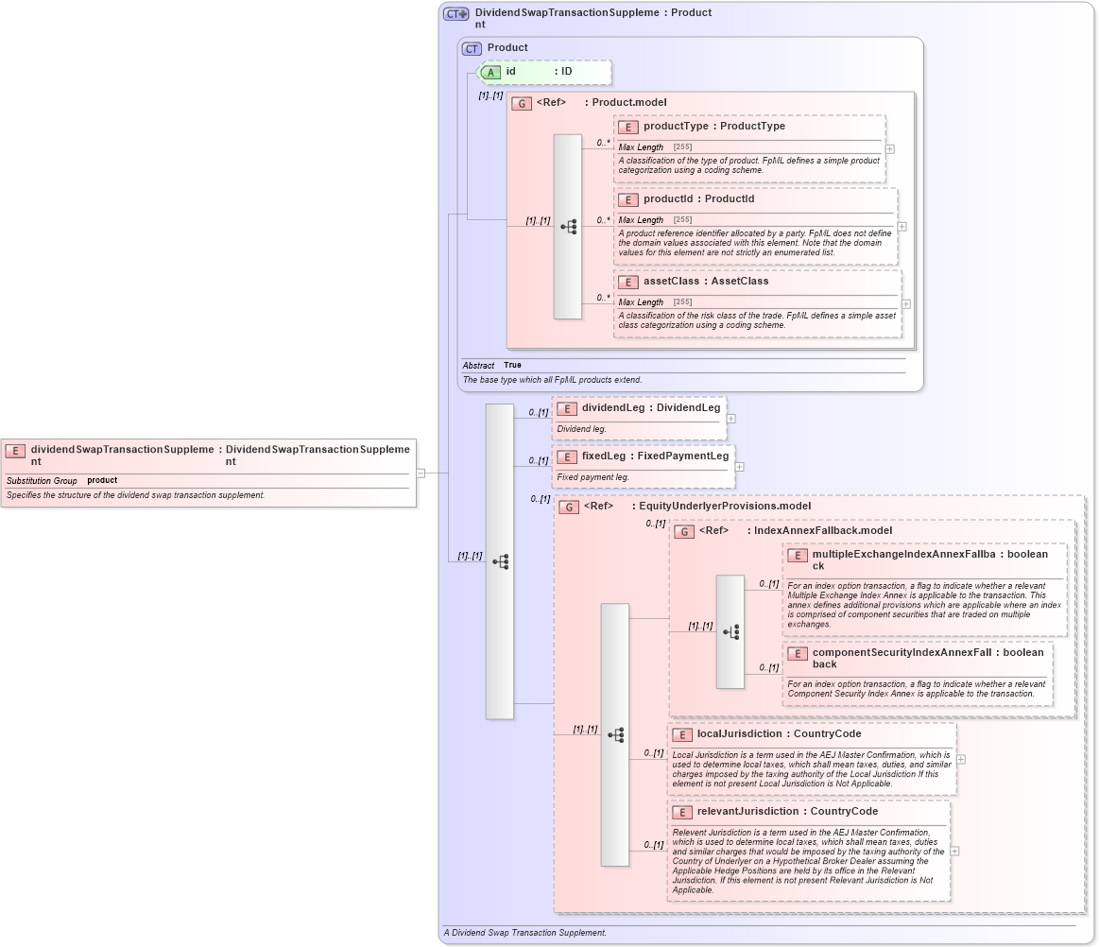Select the 'fixedLeg : FixedPaymentLeg' label
This screenshot has height=947, width=1099.
[655, 456]
